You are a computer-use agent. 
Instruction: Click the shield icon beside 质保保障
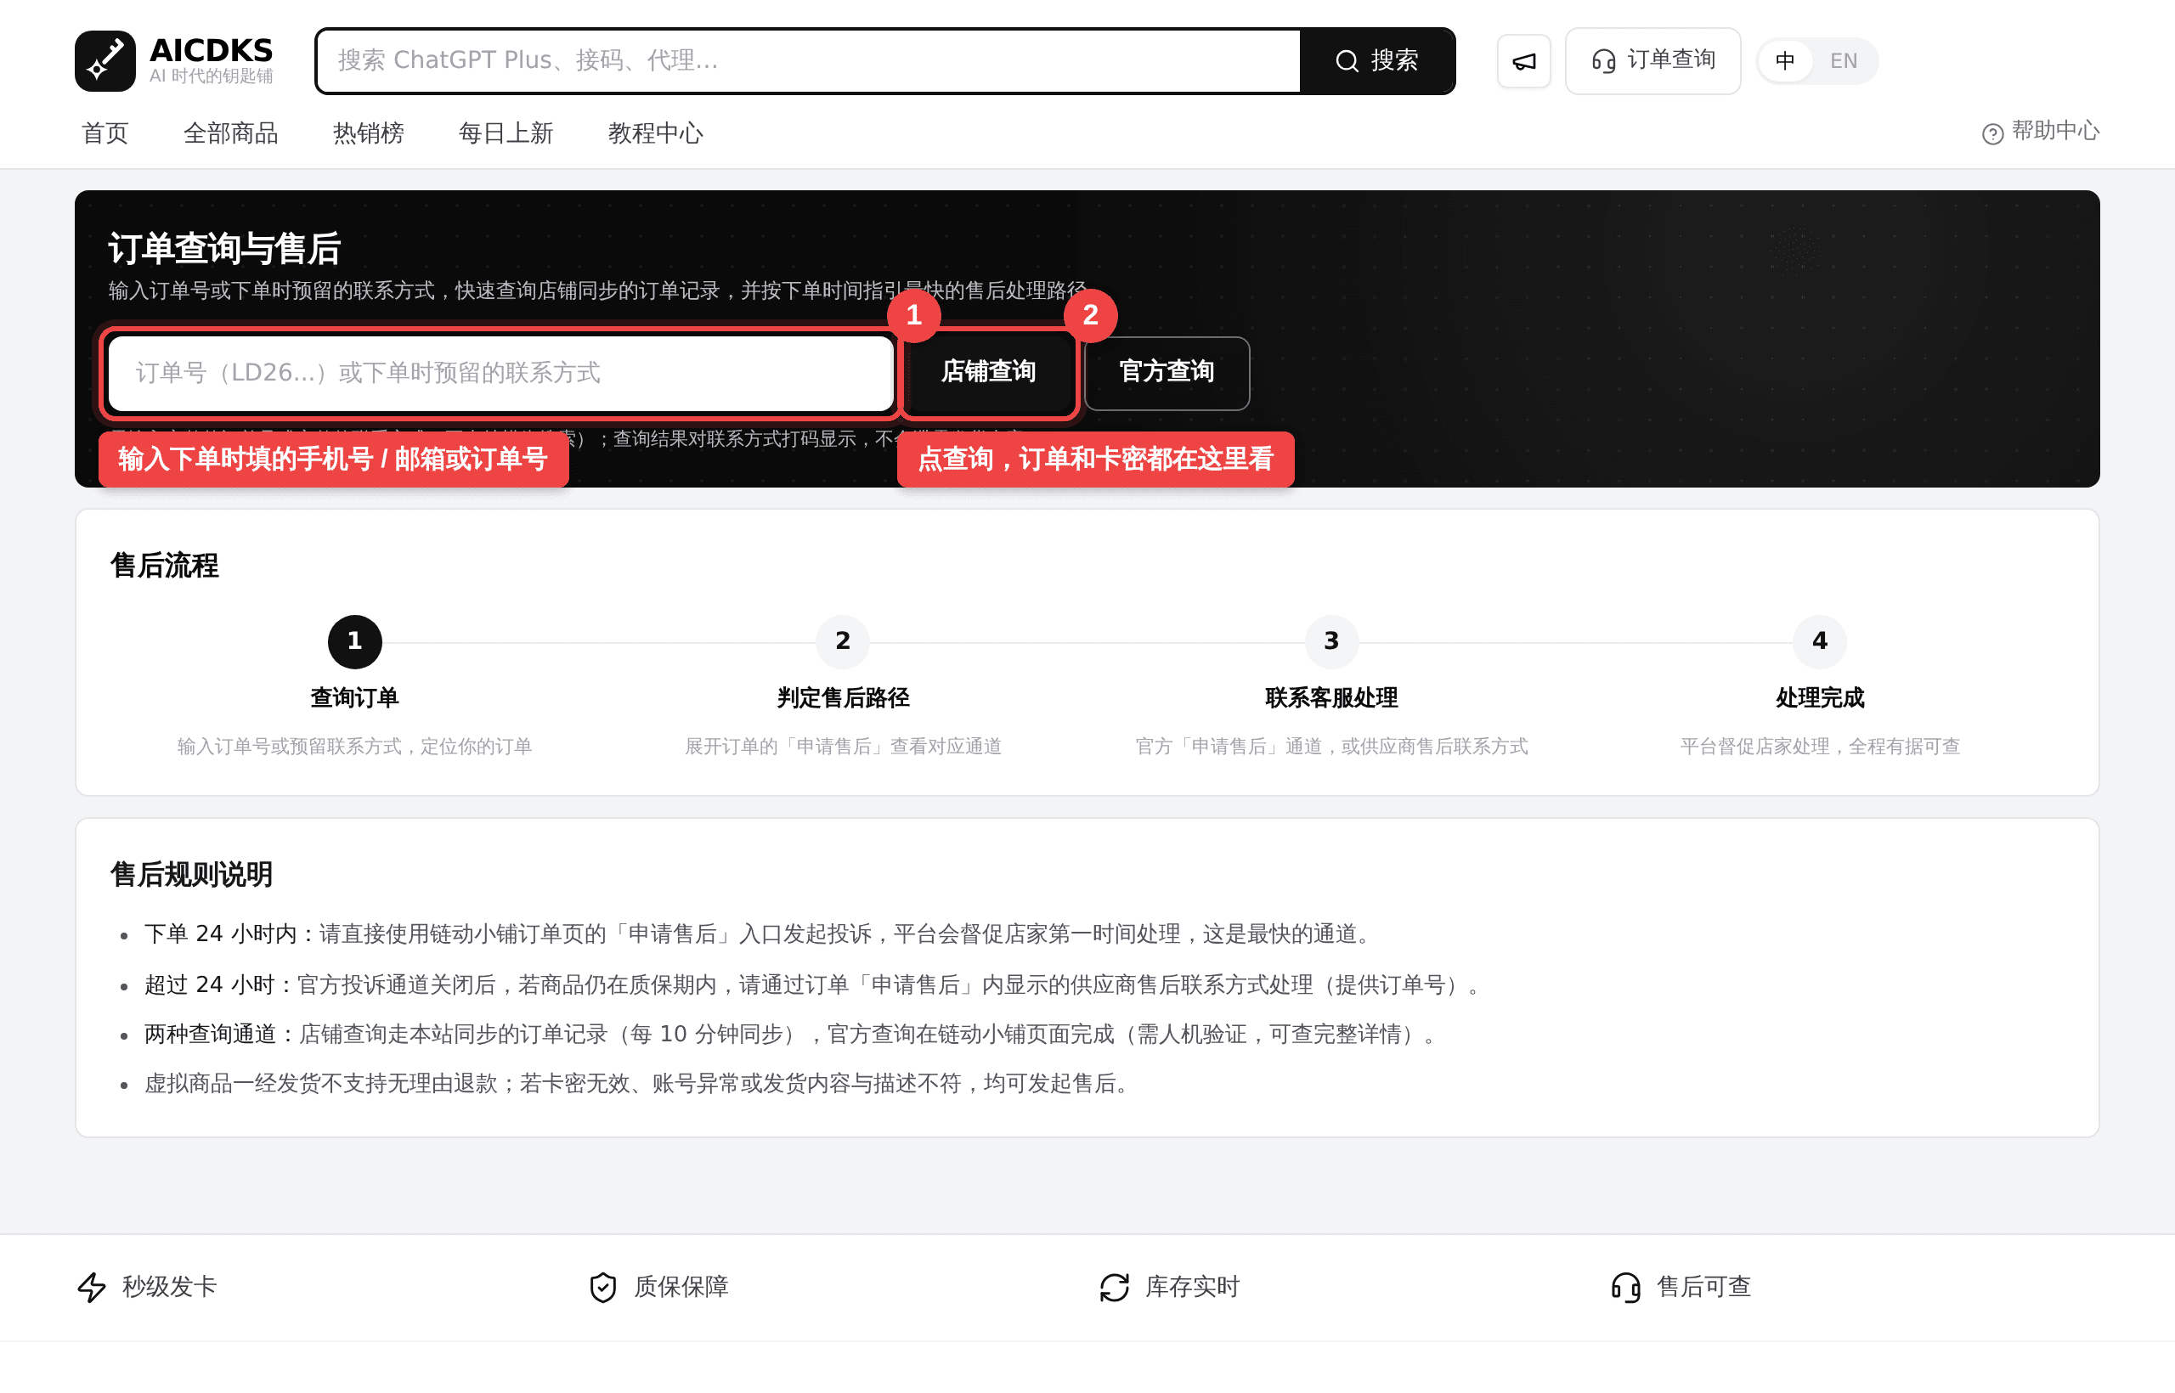click(602, 1287)
